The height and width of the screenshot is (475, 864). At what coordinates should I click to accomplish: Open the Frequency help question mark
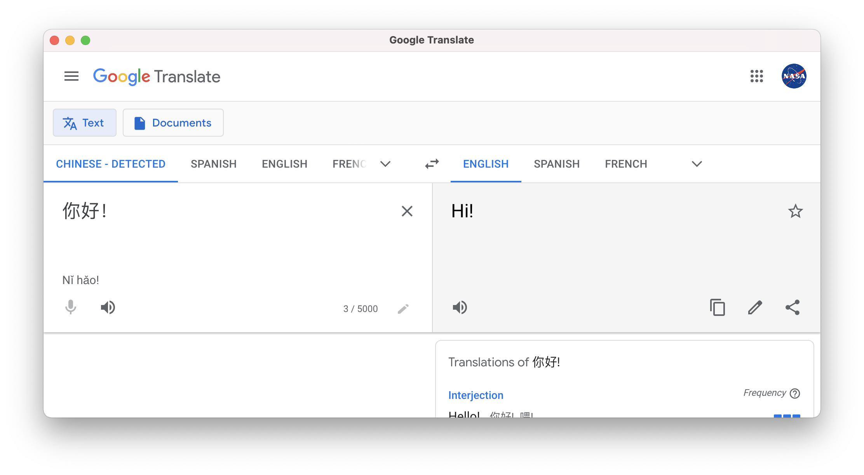[795, 394]
